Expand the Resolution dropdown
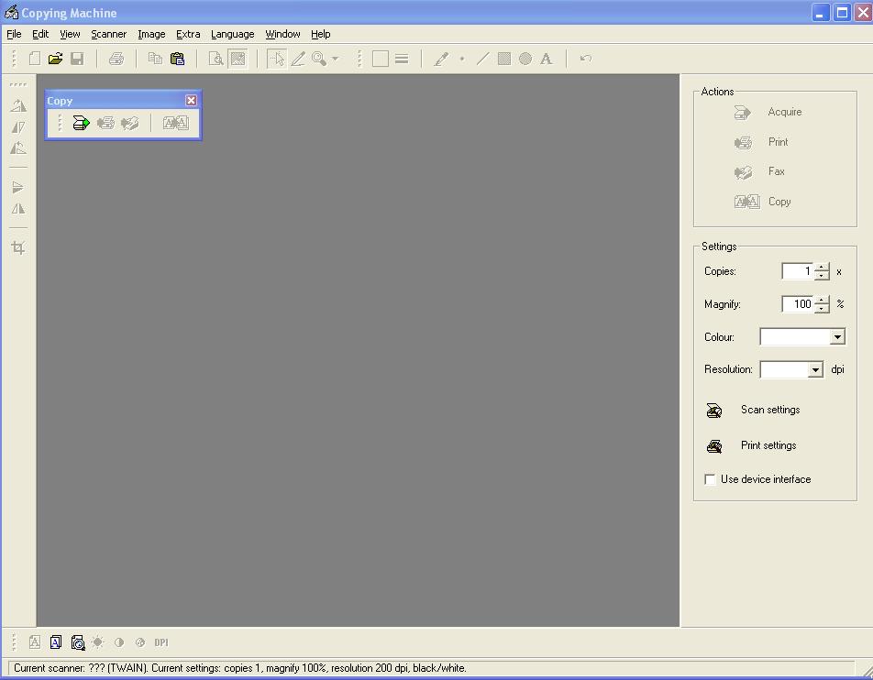 tap(815, 369)
